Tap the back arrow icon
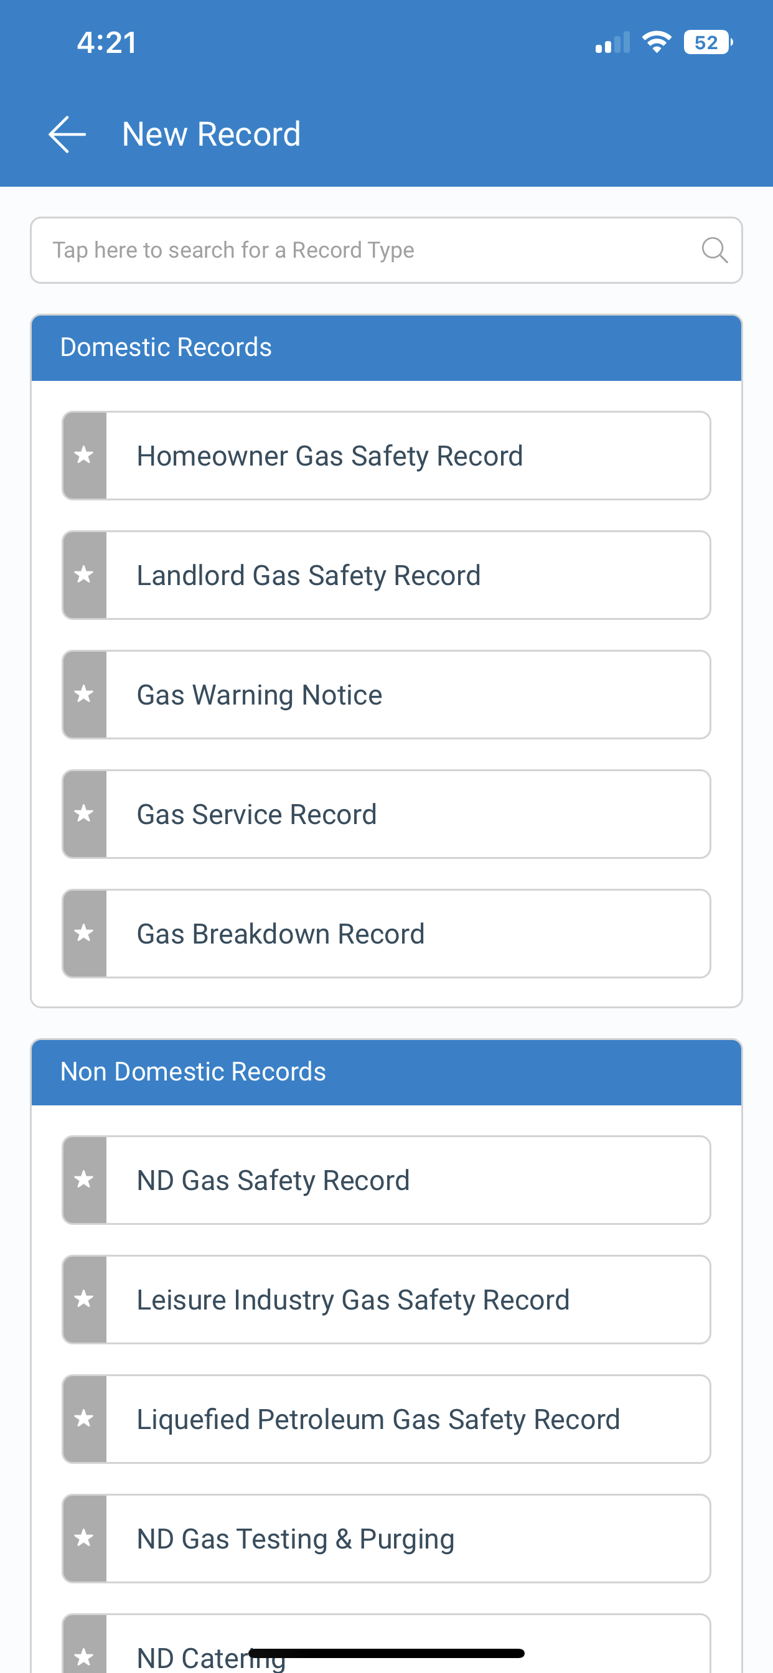Image resolution: width=773 pixels, height=1673 pixels. tap(68, 134)
